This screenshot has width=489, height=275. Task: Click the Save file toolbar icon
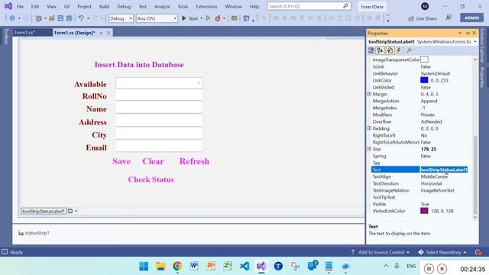point(60,18)
